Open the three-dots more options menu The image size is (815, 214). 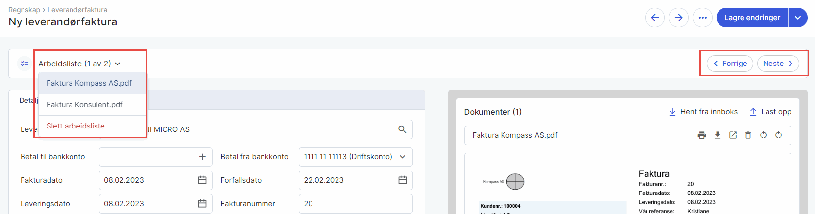pos(702,18)
